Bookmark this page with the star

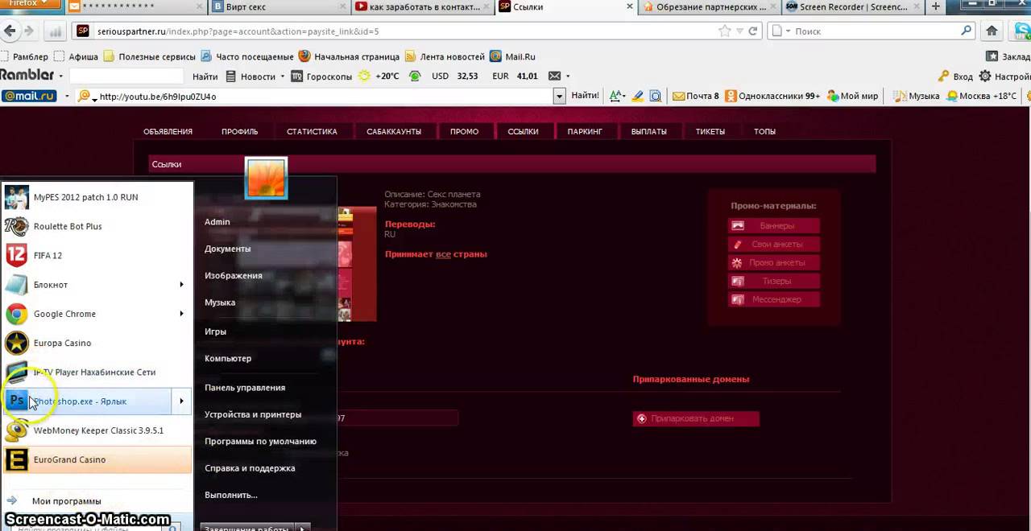click(725, 31)
